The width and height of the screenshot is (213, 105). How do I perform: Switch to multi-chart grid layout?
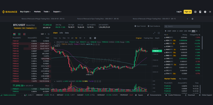159,33
